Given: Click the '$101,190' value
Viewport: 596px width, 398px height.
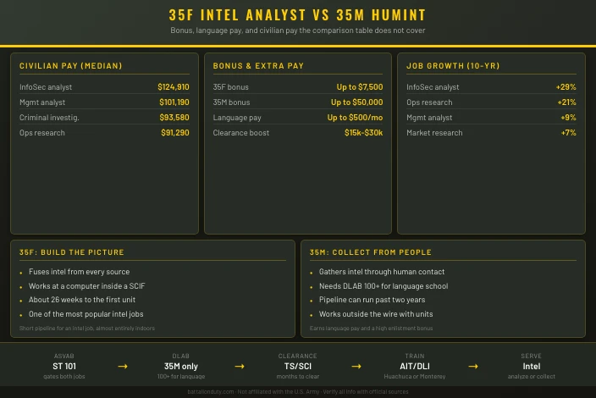Looking at the screenshot, I should coord(174,102).
